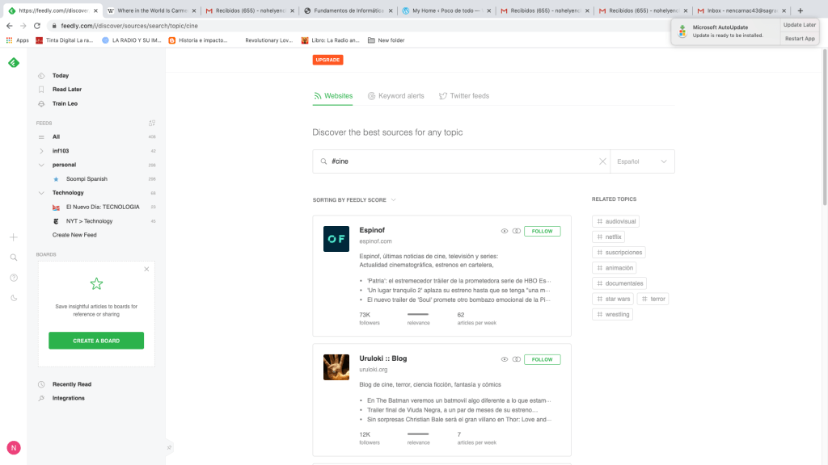Expand the inf103 feed folder
Screen dimensions: 828x465
pyautogui.click(x=41, y=151)
